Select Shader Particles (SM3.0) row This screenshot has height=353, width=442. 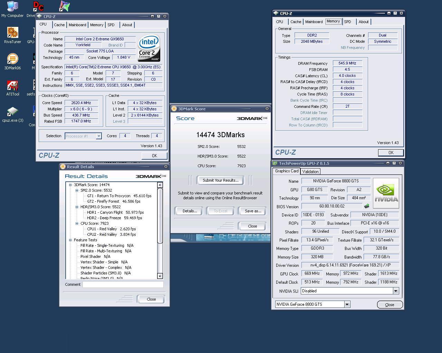tap(106, 273)
